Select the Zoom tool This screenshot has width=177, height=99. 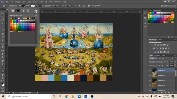(x=2, y=78)
